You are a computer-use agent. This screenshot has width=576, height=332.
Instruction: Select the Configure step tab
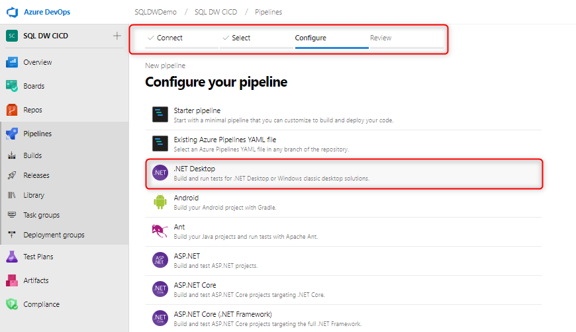[331, 38]
